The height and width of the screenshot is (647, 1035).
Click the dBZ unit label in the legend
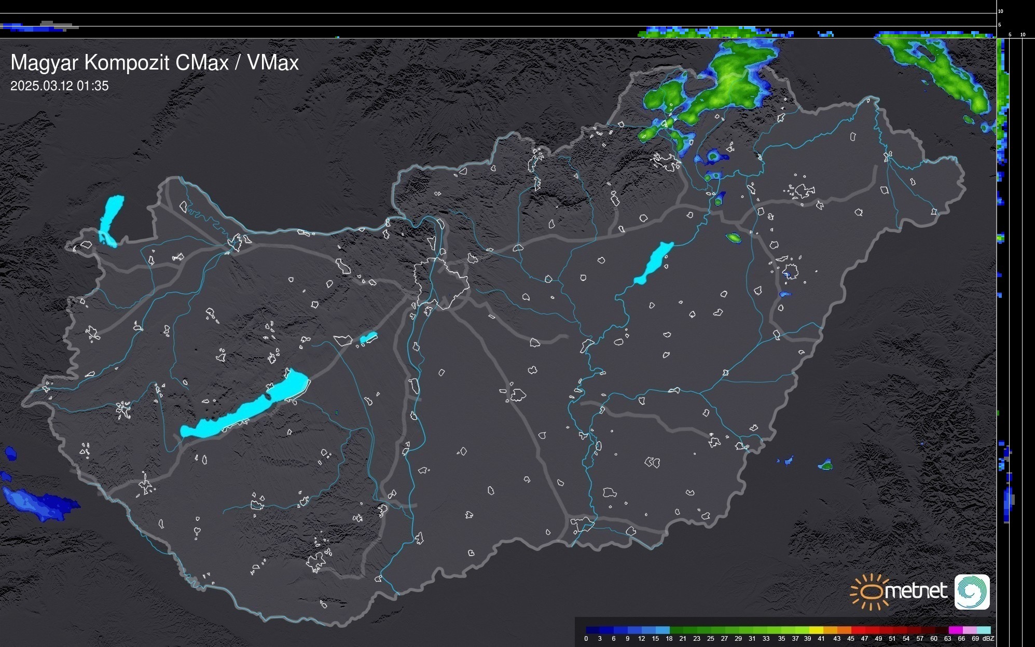point(989,639)
